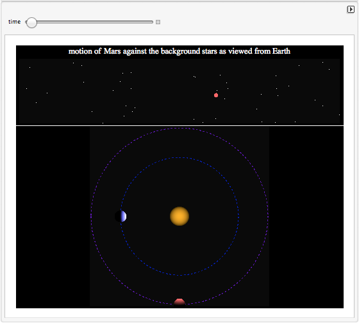Viewport: 359px width, 323px height.
Task: Click the purple dashed Mars orbit at top
Action: coord(180,129)
